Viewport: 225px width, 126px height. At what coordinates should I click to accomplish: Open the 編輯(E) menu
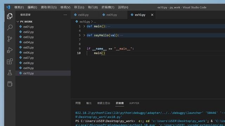coord(32,7)
